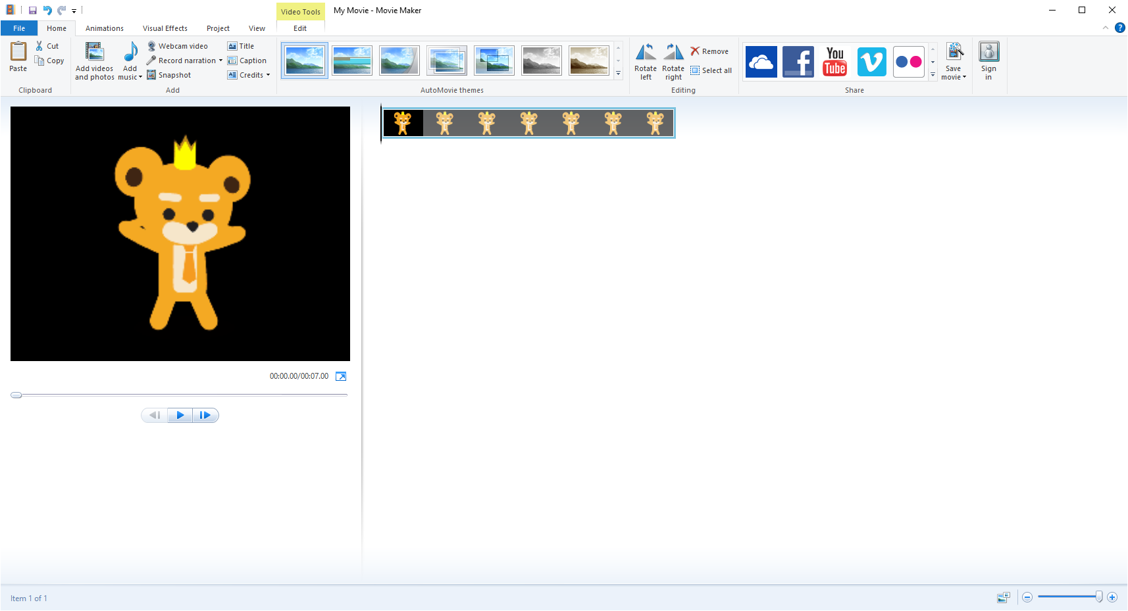Share movie to Facebook

click(798, 62)
